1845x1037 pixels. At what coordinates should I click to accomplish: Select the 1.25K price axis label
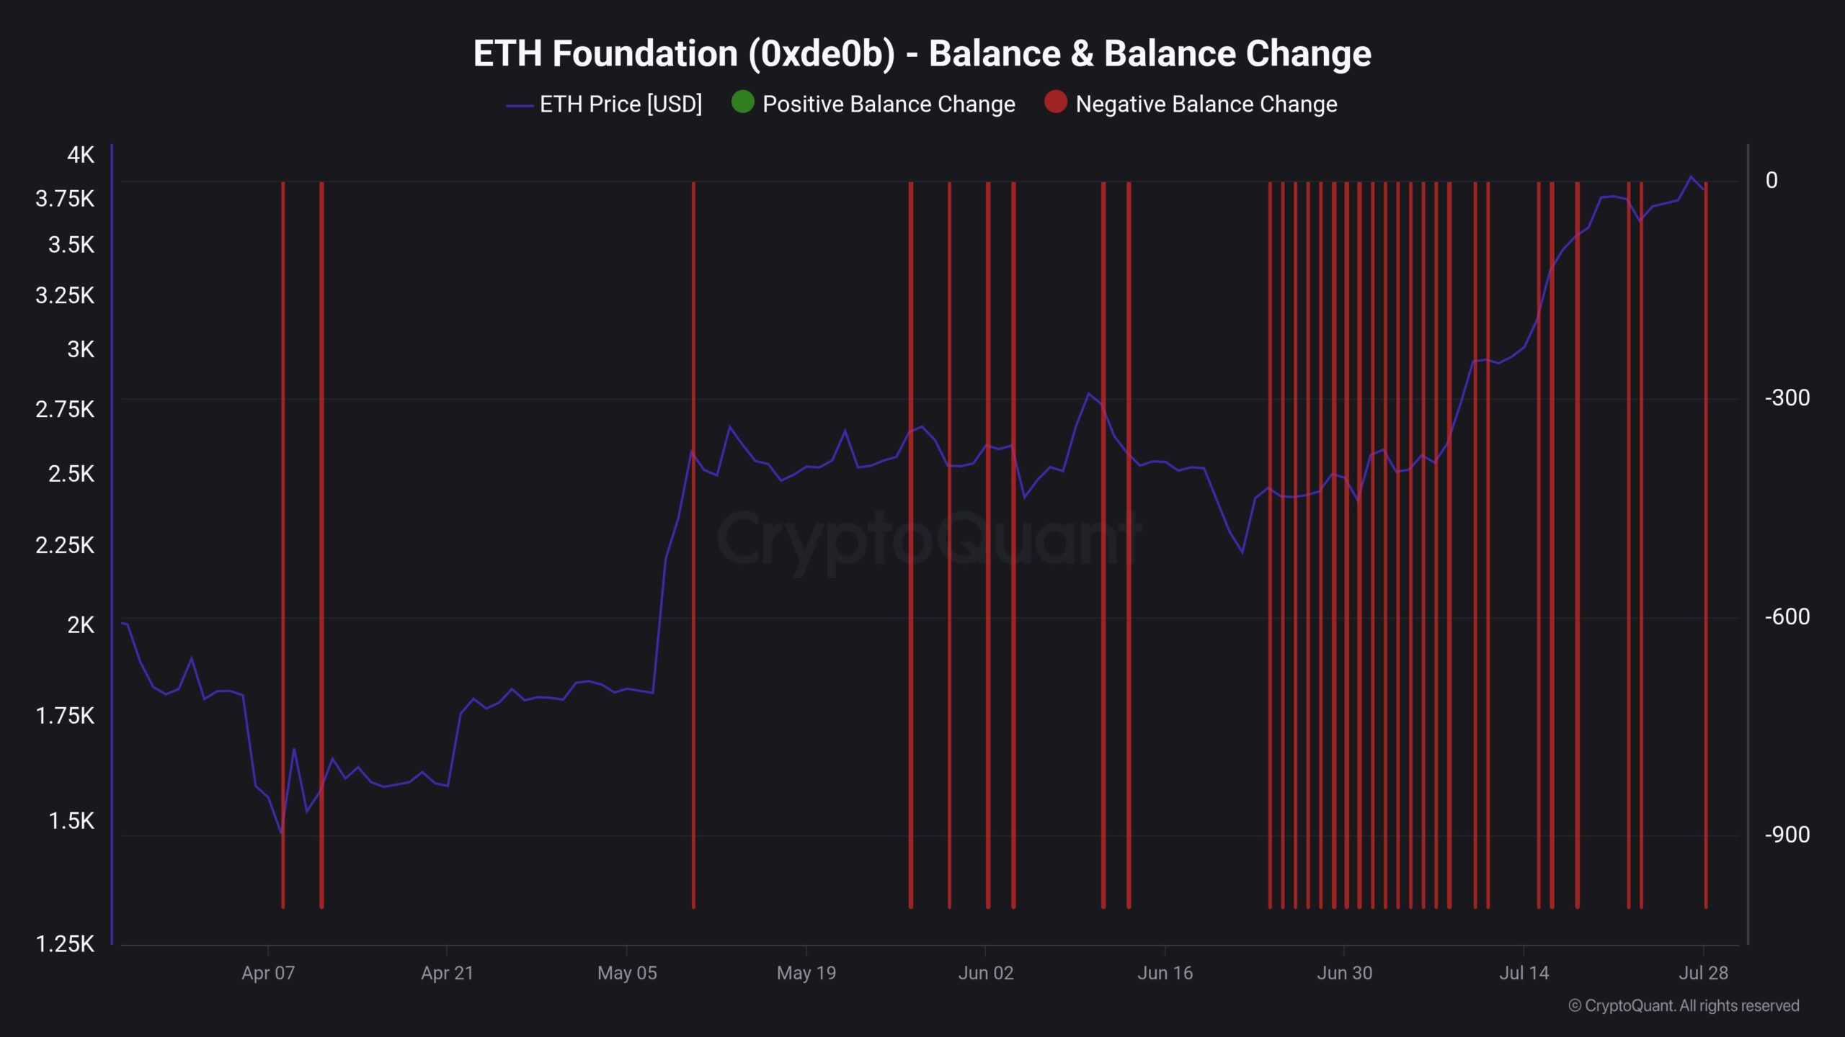(x=65, y=943)
